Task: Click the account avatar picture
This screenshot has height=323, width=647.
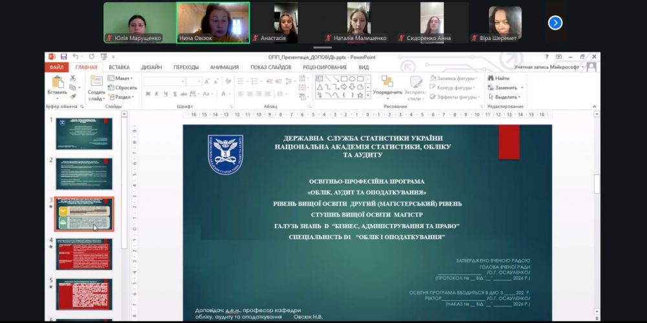Action: (592, 67)
